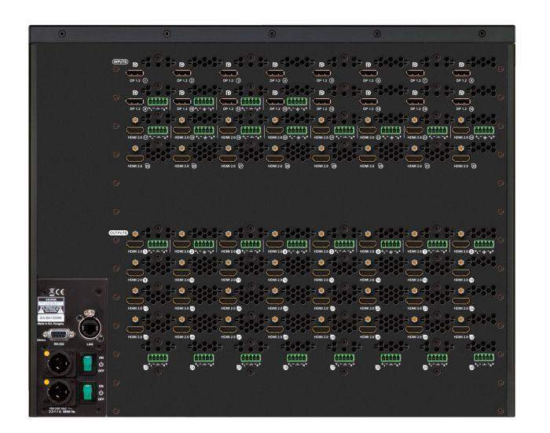Click ON label beside upper power switch
The width and height of the screenshot is (550, 433).
pyautogui.click(x=101, y=358)
